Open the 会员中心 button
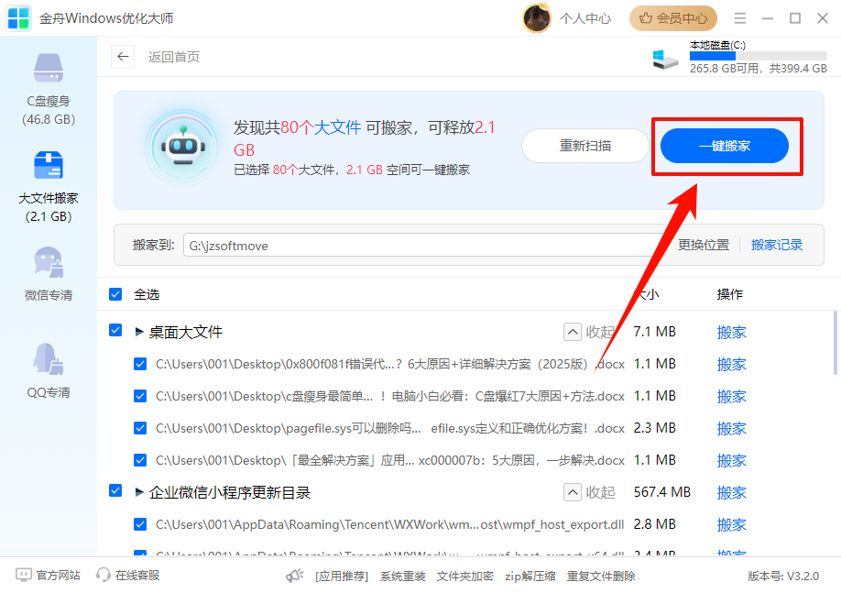Viewport: 841px width, 593px height. (673, 18)
